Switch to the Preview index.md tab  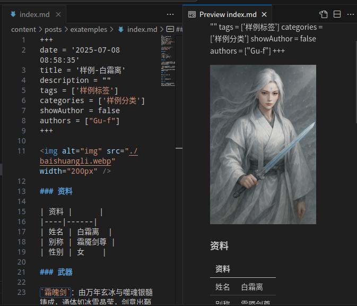click(228, 14)
